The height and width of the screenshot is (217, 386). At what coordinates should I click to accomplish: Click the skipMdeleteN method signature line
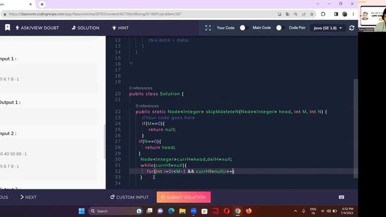click(x=231, y=112)
